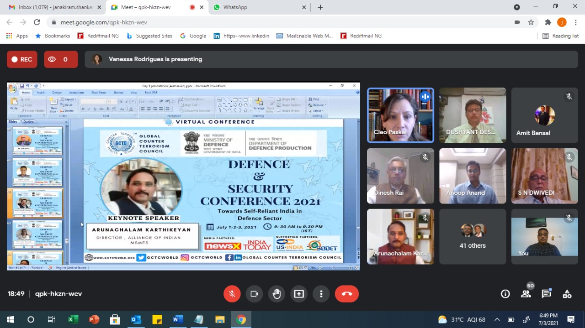This screenshot has height=328, width=585.
Task: Select S N DWIVEDI video tile
Action: (545, 176)
